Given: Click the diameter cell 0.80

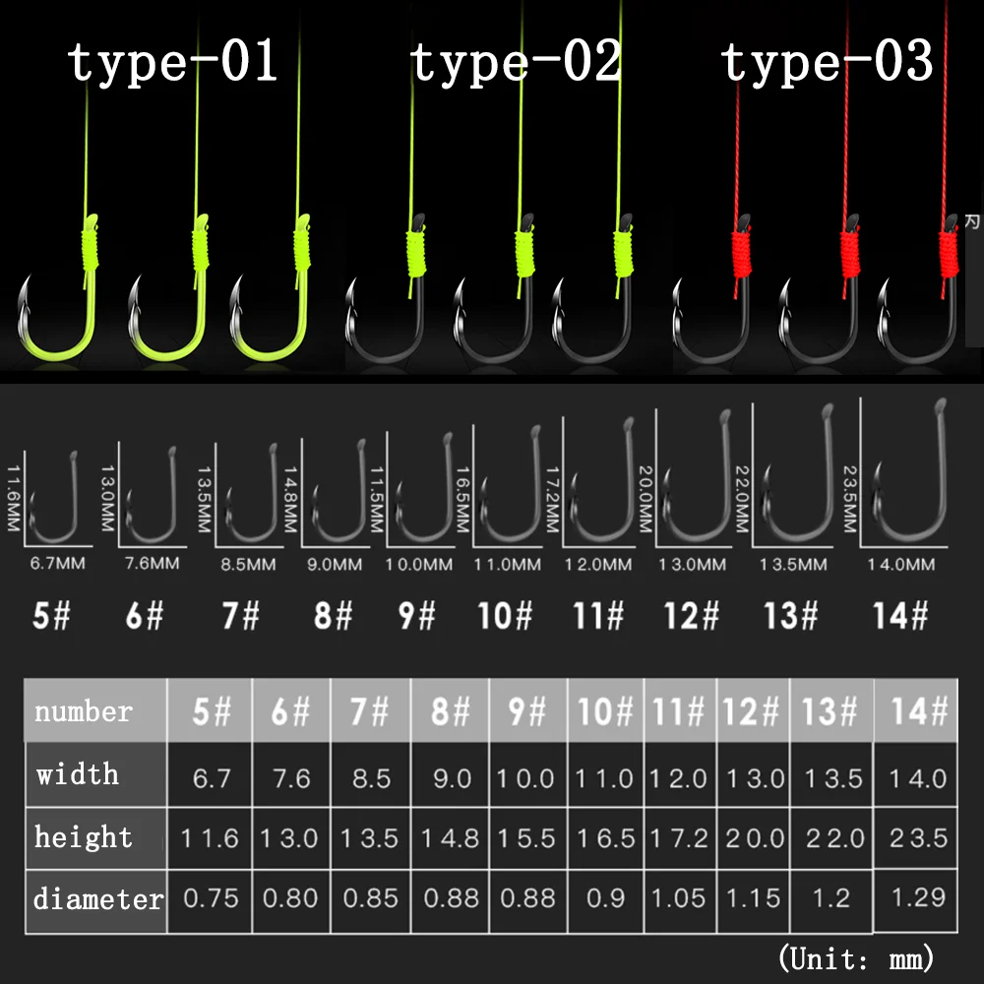Looking at the screenshot, I should coord(291,898).
